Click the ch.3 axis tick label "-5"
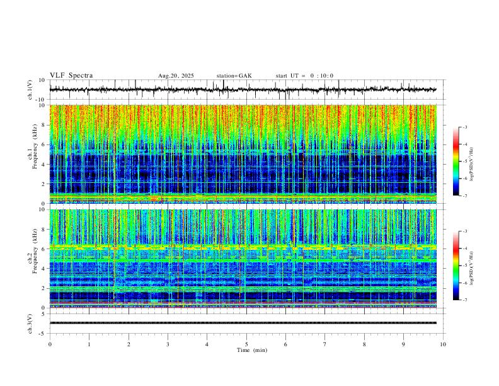 tap(43, 334)
